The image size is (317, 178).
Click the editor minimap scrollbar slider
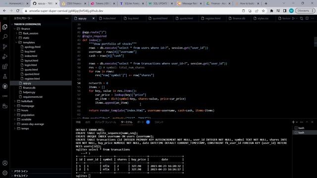pos(316,42)
